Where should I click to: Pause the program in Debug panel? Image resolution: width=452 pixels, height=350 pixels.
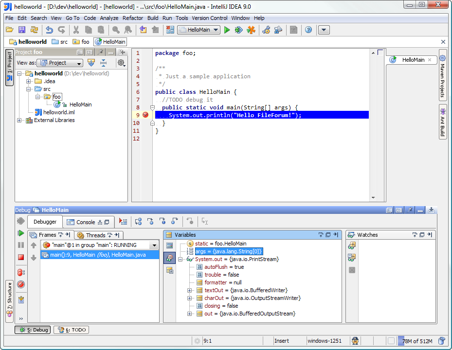click(21, 245)
